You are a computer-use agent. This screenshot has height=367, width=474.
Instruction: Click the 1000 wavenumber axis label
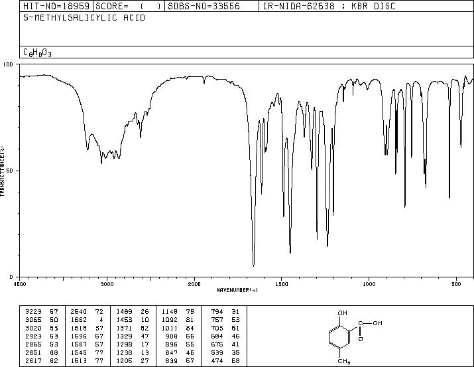(369, 284)
